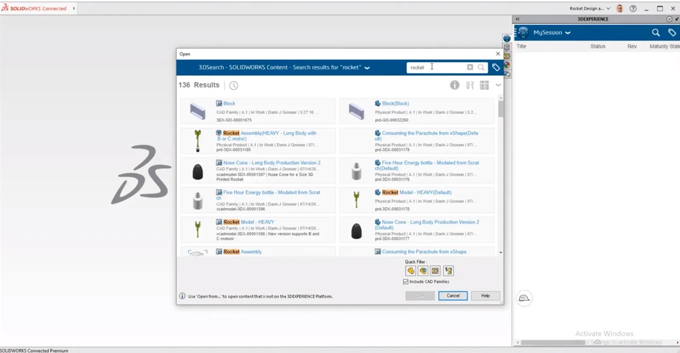The image size is (680, 353).
Task: Select the Parts quick filter icon
Action: coord(411,271)
